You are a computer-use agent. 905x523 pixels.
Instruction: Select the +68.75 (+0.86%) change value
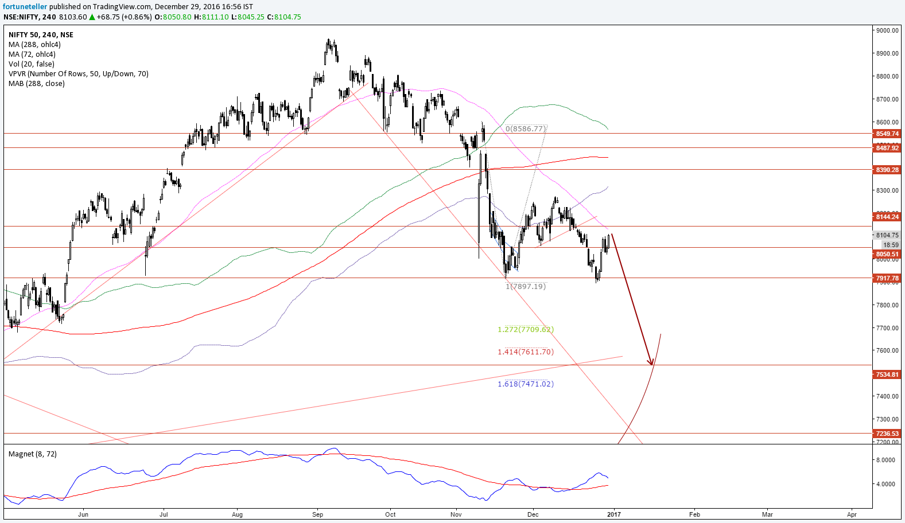tap(124, 17)
